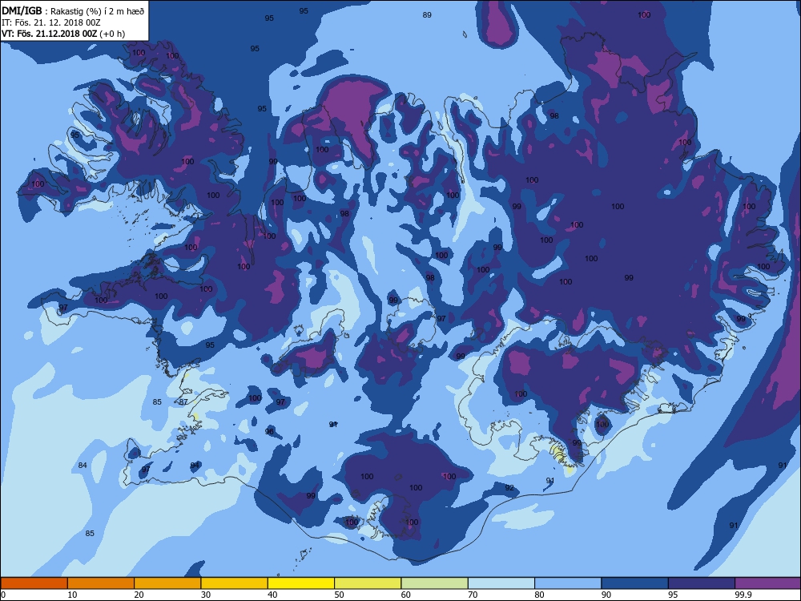Click the 80–90 sky blue legend swatch
This screenshot has height=601, width=801.
pyautogui.click(x=568, y=583)
